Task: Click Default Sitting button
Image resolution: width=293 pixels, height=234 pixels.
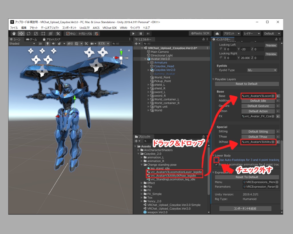Action: tap(258, 131)
